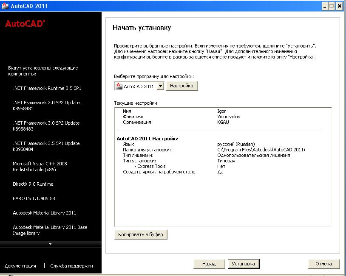Click the Начать установку heading
The height and width of the screenshot is (276, 346).
coord(142,28)
